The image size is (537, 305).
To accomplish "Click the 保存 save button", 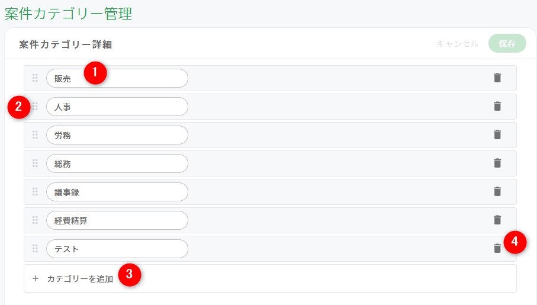I will coord(507,43).
